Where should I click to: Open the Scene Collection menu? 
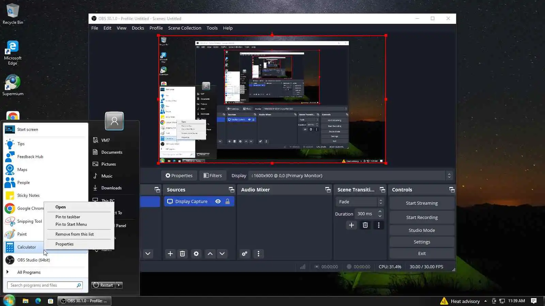[x=185, y=28]
